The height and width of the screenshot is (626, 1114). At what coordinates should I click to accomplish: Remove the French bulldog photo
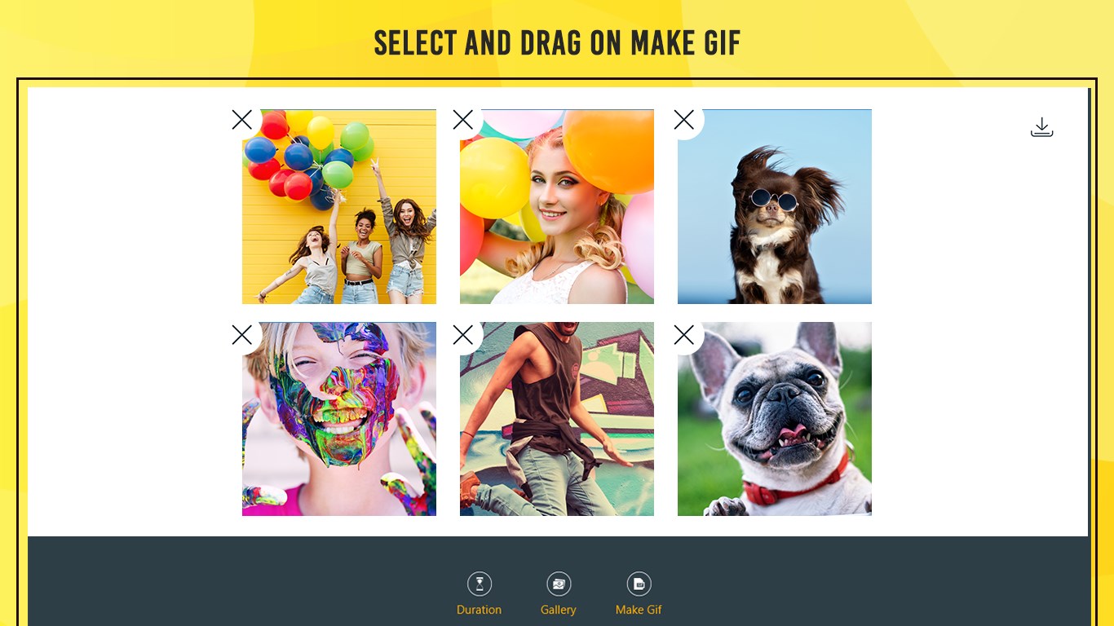point(684,335)
